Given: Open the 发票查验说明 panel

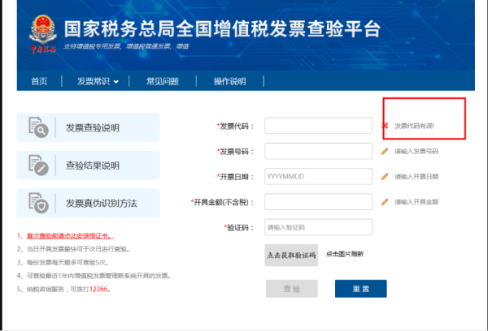Looking at the screenshot, I should 88,127.
